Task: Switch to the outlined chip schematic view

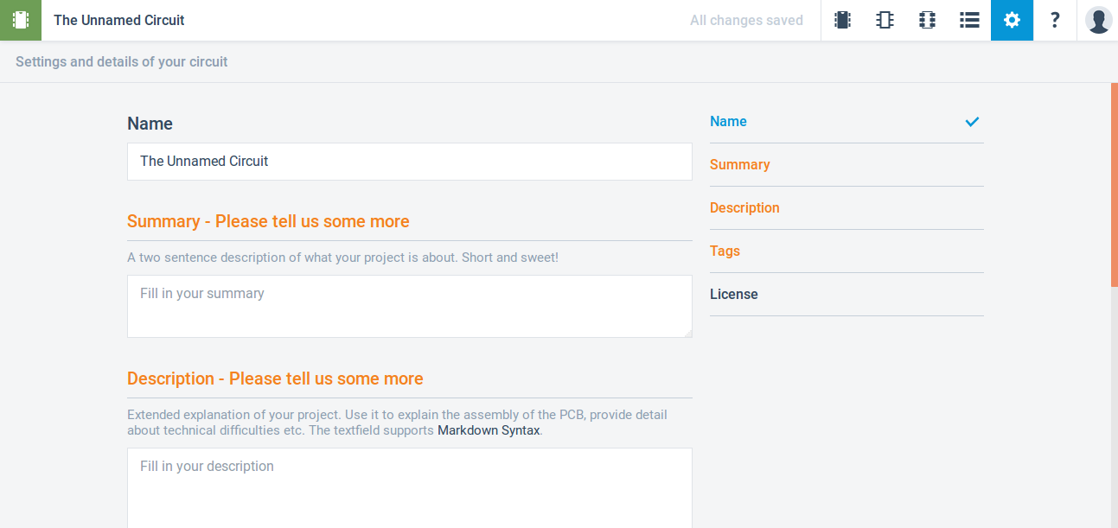Action: pos(885,20)
